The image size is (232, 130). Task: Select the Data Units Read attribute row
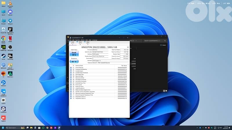[x=99, y=76]
